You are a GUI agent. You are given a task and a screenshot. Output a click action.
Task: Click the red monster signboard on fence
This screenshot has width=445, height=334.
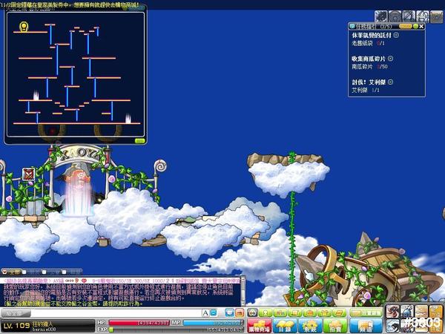tap(28, 174)
